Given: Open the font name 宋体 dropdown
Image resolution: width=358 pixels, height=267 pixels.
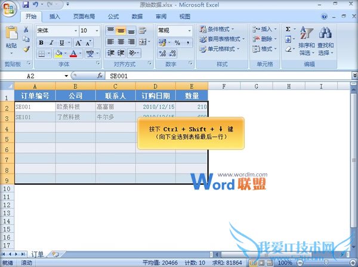Looking at the screenshot, I should (76, 30).
